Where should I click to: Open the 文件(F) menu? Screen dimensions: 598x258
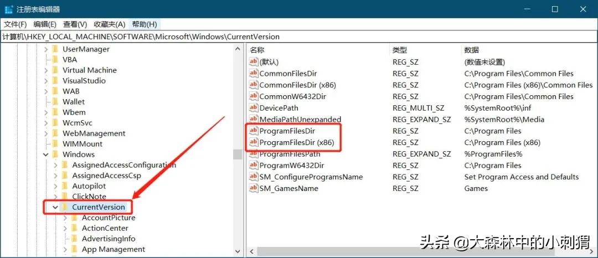16,24
